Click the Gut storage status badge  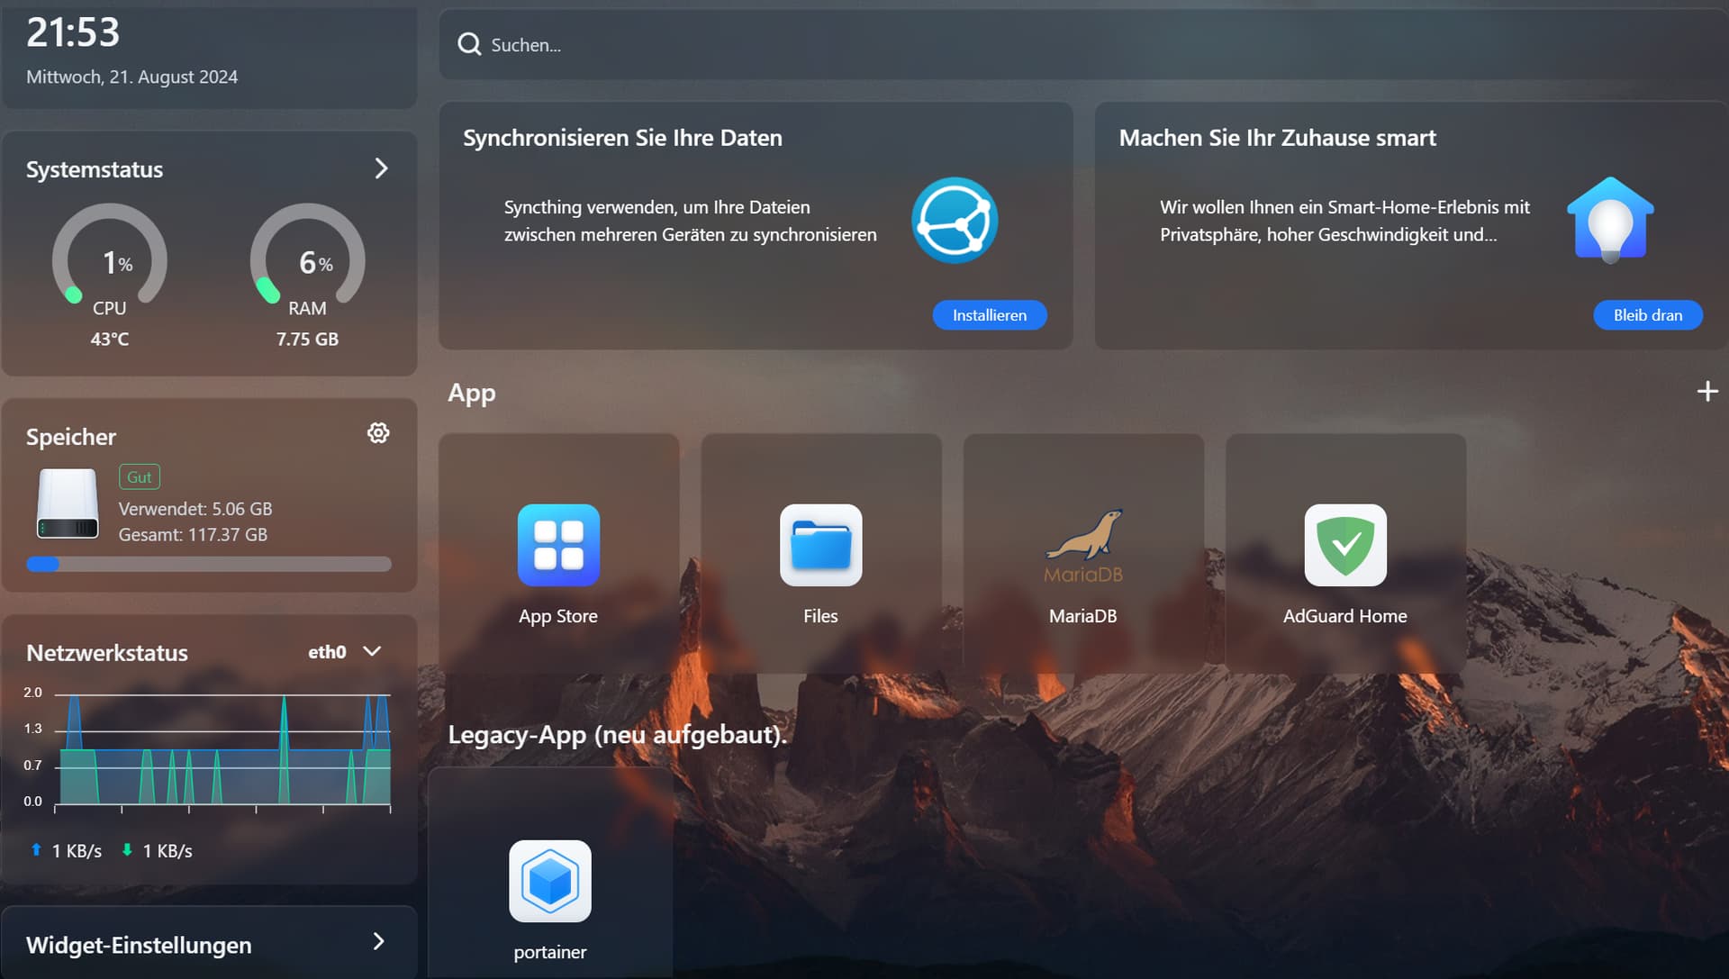pos(140,476)
